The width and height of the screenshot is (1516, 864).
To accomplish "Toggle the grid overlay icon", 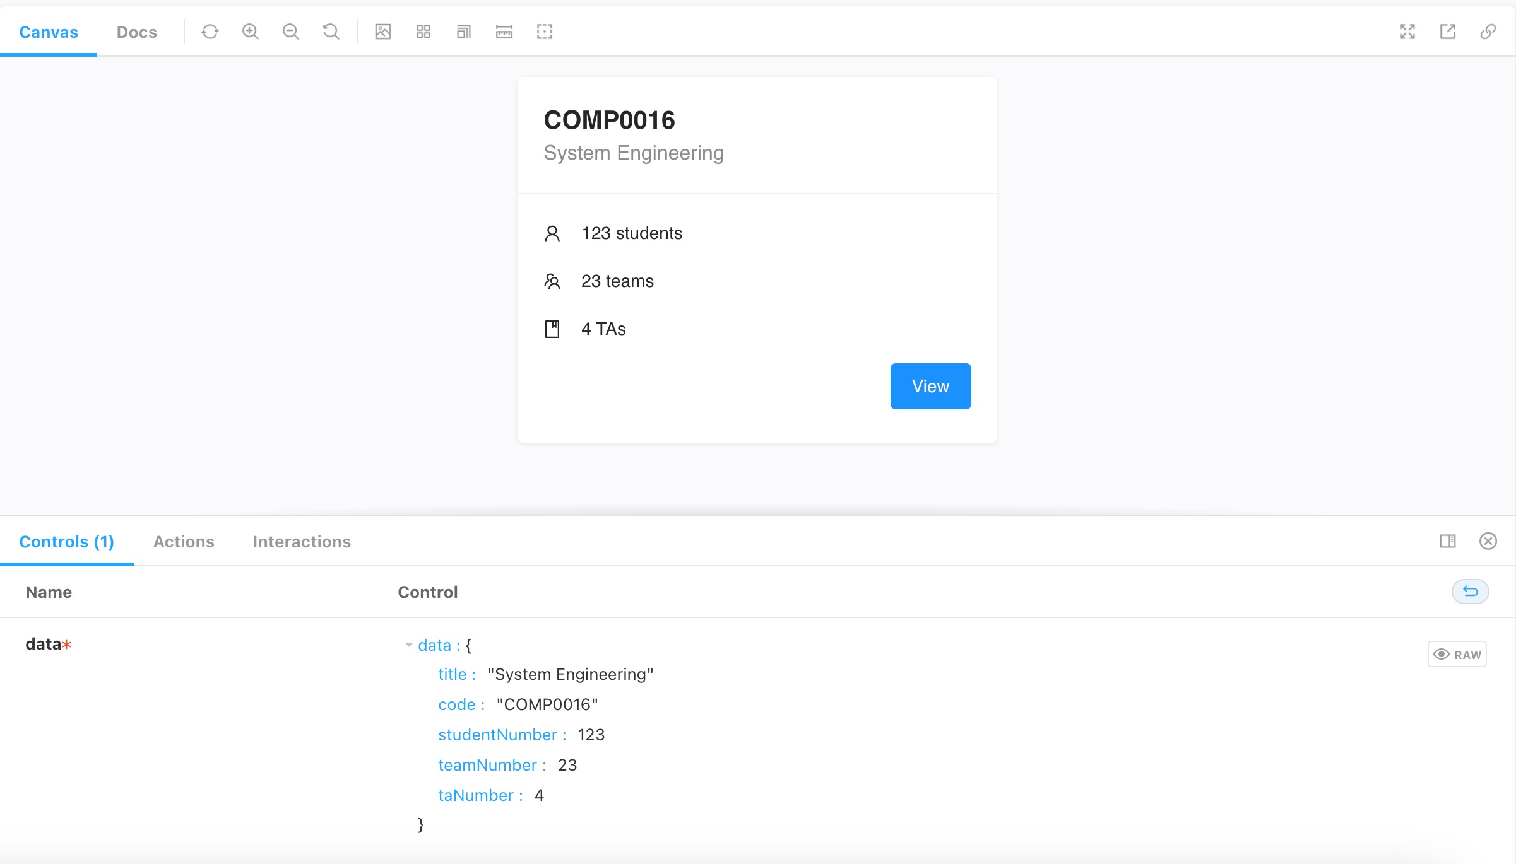I will point(423,32).
